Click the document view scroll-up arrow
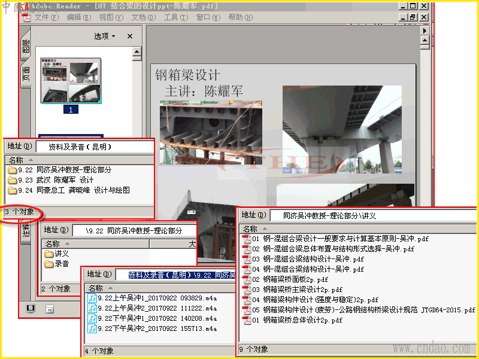The width and height of the screenshot is (479, 359). click(425, 40)
